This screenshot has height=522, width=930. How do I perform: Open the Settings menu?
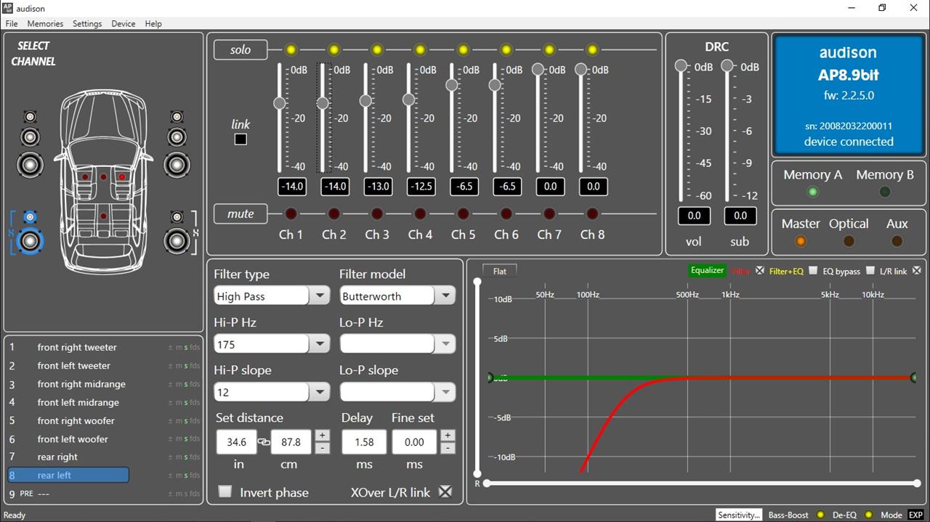click(87, 23)
